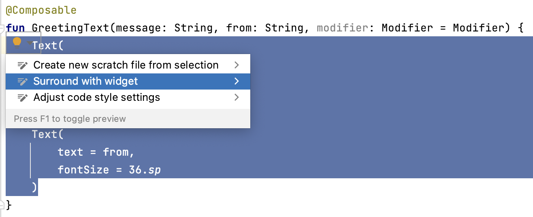Click the text = from argument line

pos(96,152)
